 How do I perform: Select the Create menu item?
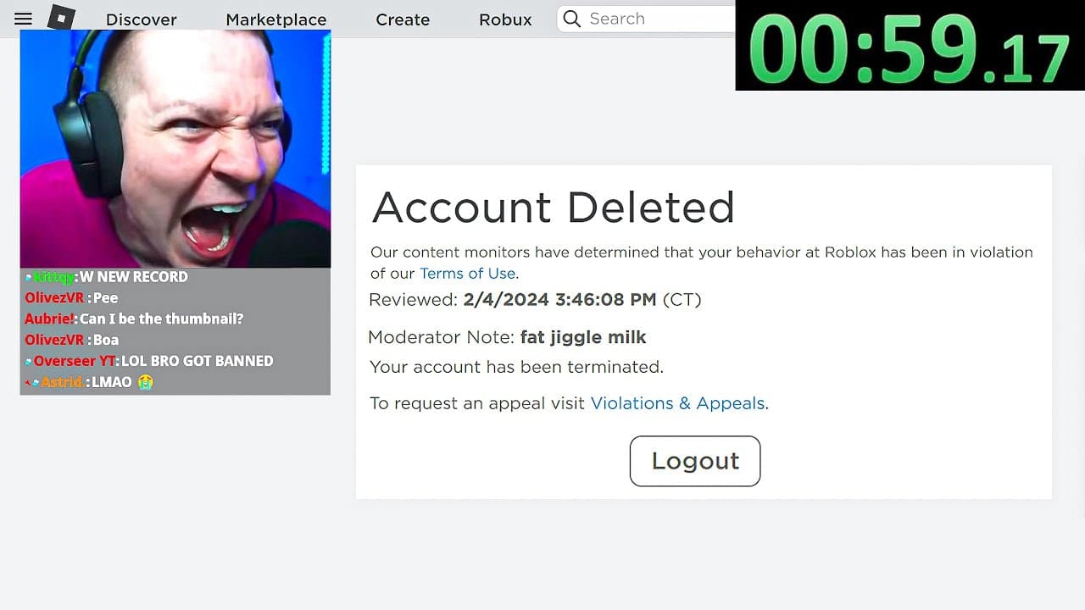coord(403,19)
